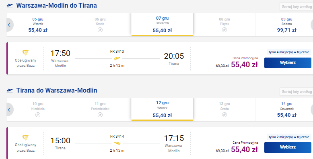The height and width of the screenshot is (159, 313).
Task: Click the no-flight icon under 13 gru Środa
Action: point(224,115)
